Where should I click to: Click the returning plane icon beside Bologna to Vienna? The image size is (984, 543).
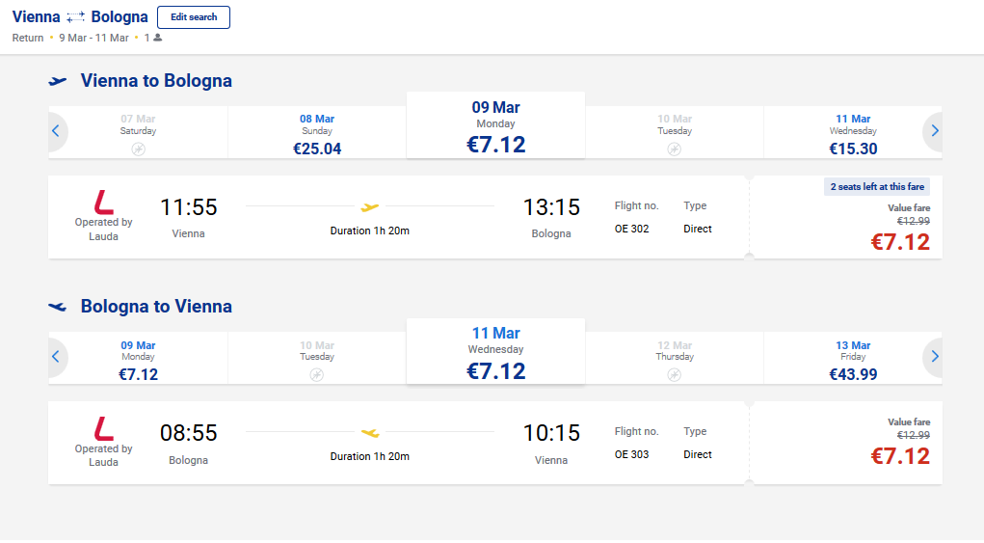coord(58,307)
